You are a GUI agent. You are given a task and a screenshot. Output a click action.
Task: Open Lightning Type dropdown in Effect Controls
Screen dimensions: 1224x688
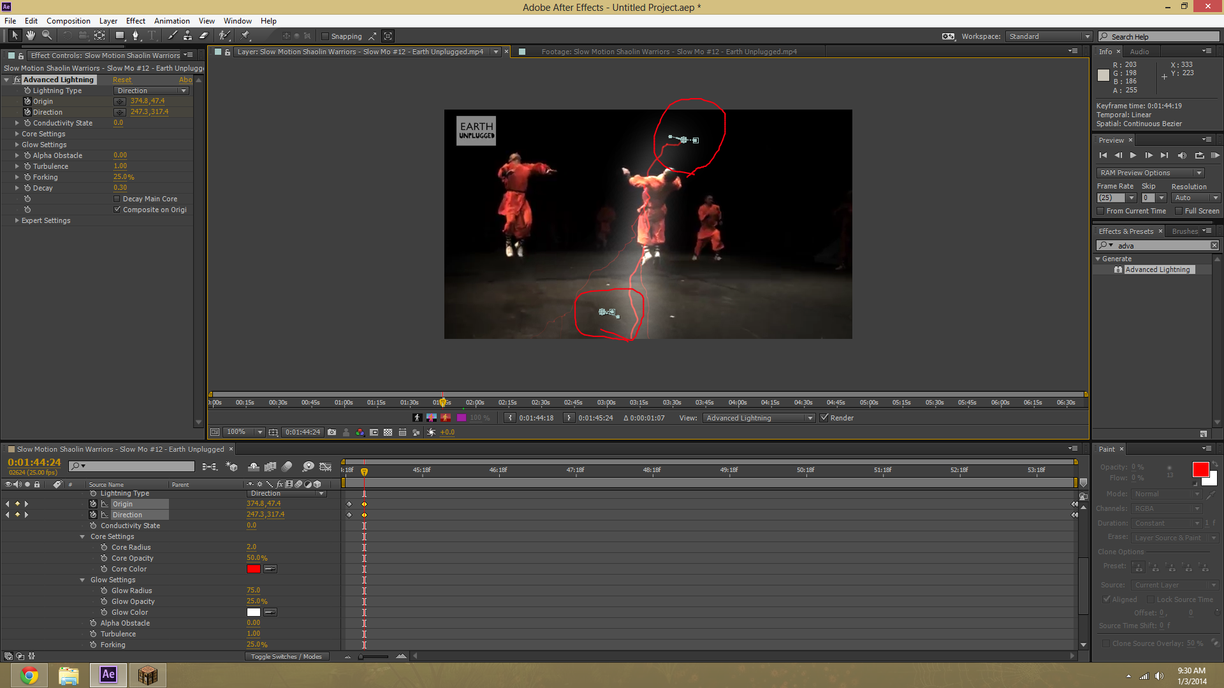point(152,90)
